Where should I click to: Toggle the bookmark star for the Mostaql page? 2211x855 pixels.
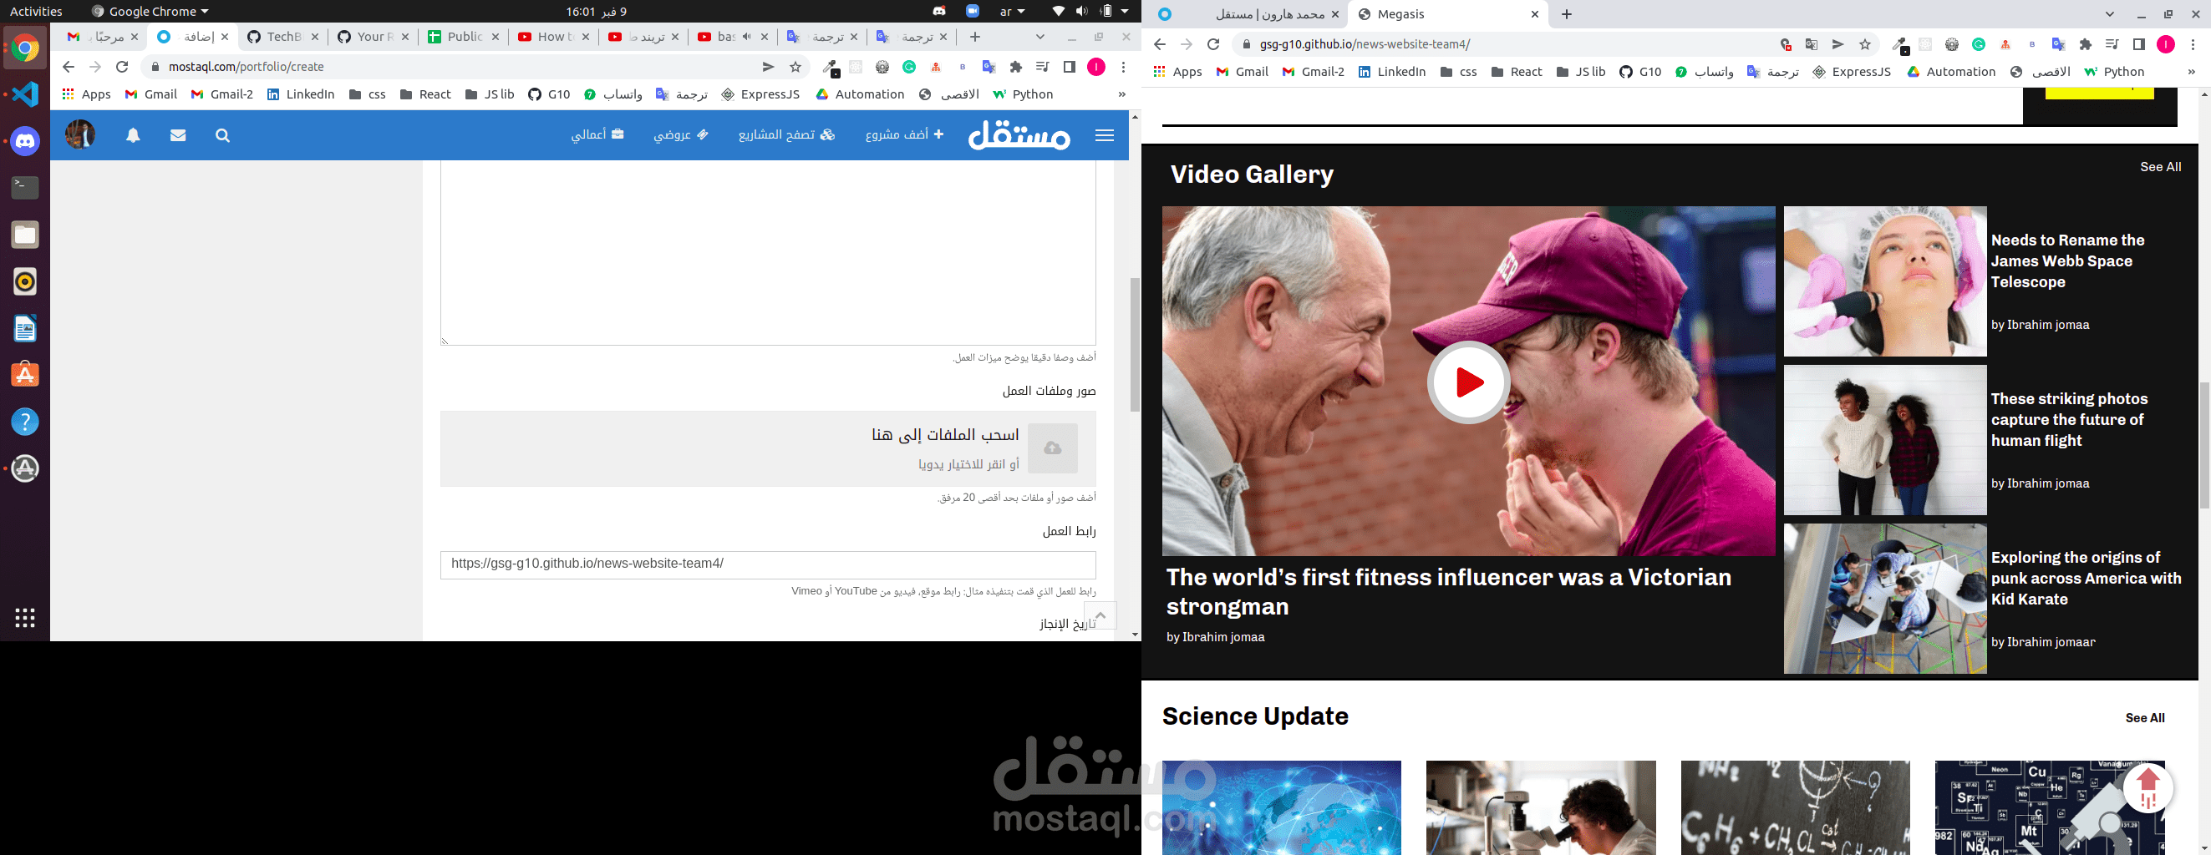[794, 66]
